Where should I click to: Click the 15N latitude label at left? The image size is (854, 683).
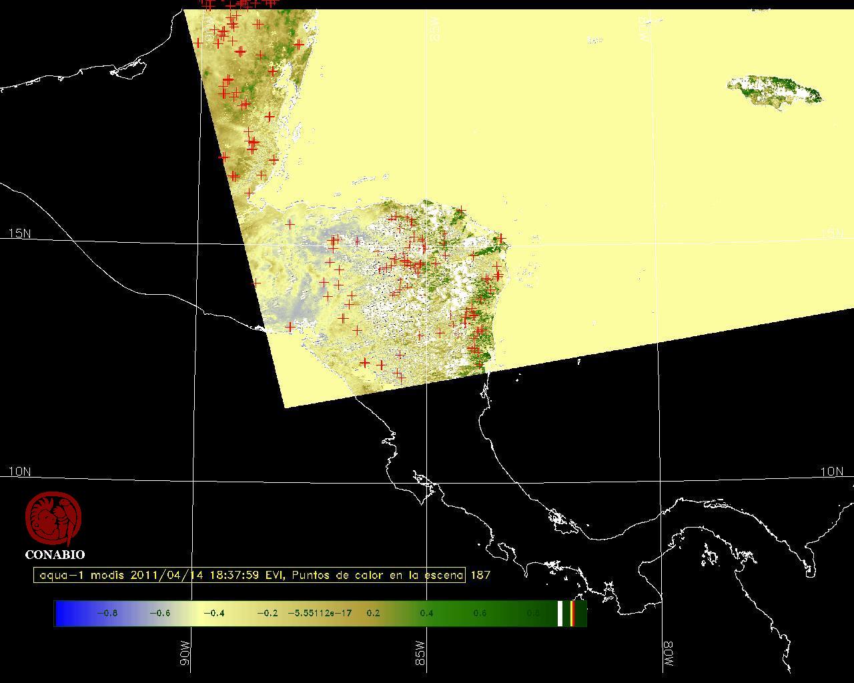pos(19,233)
